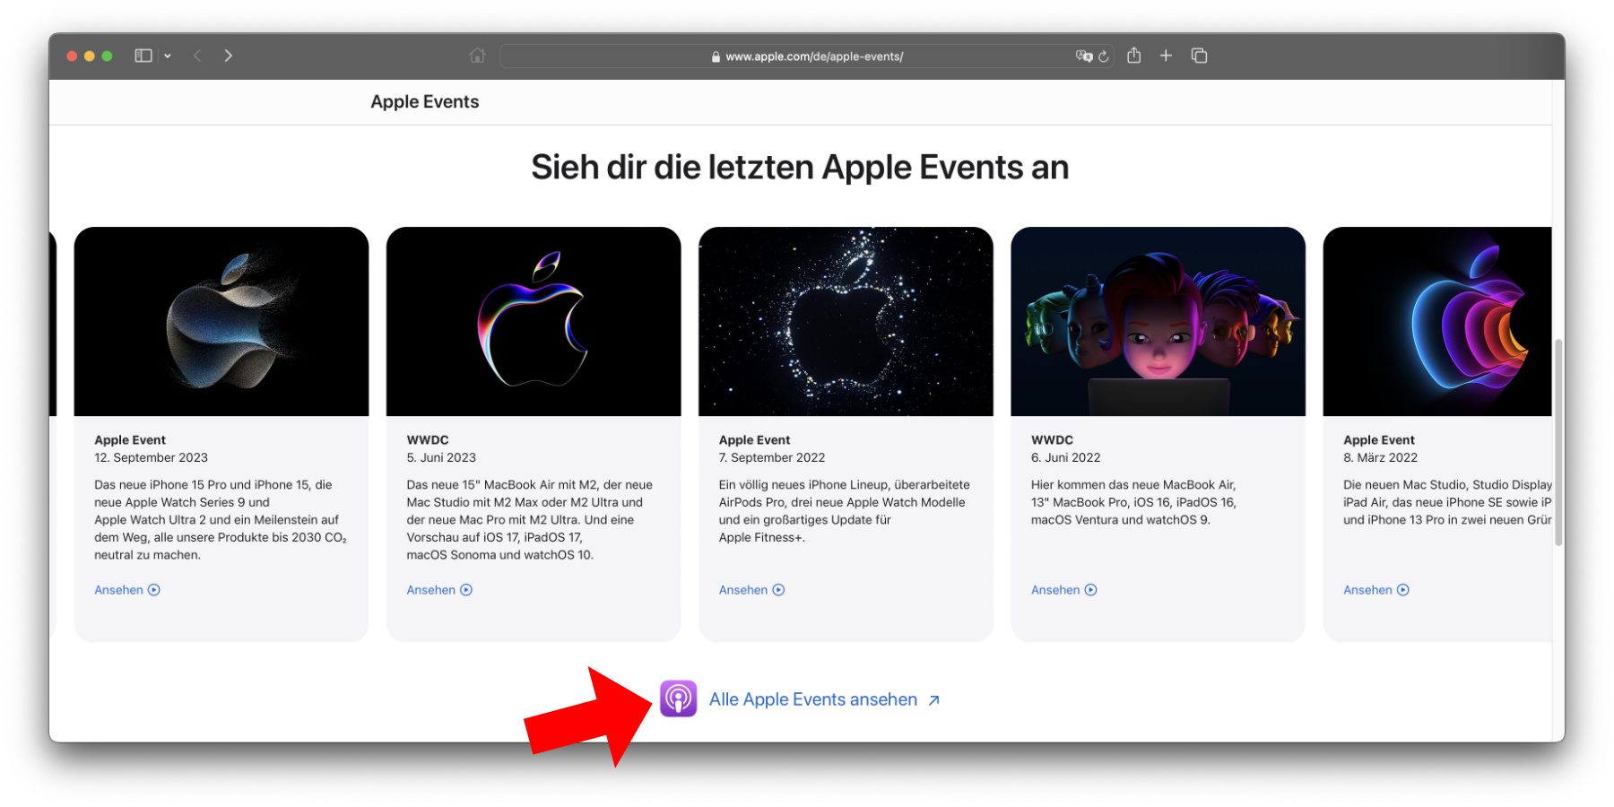Click Ansehen for 8. März 2022 event
The width and height of the screenshot is (1614, 807).
pyautogui.click(x=1375, y=590)
